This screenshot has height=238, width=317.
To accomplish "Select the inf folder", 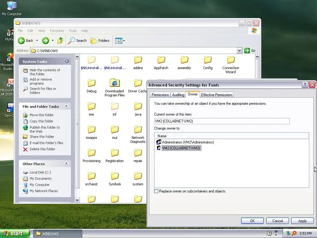I will 115,109.
